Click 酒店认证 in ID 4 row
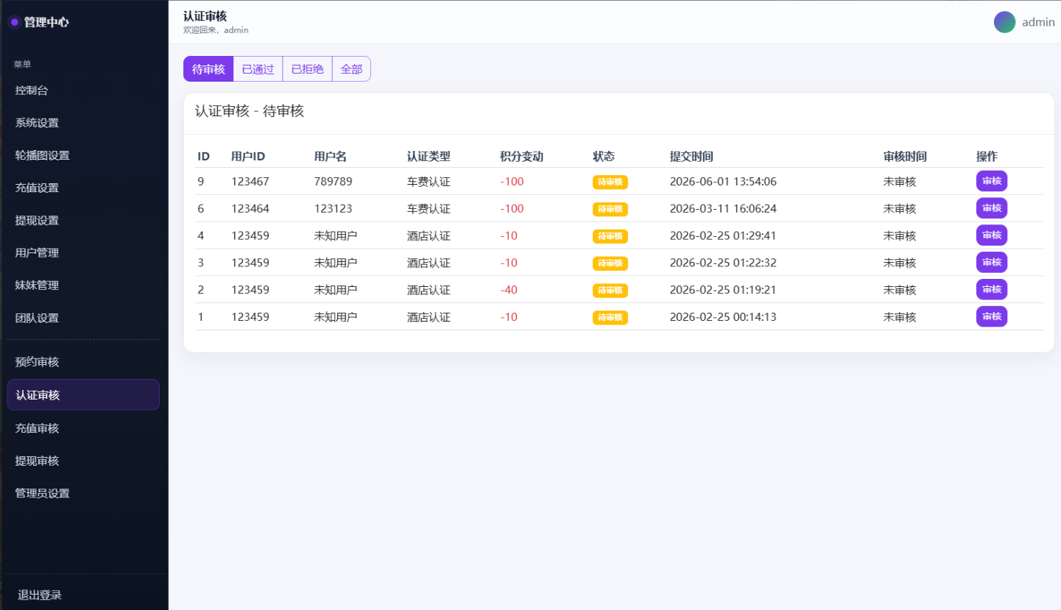The height and width of the screenshot is (610, 1061). coord(429,236)
